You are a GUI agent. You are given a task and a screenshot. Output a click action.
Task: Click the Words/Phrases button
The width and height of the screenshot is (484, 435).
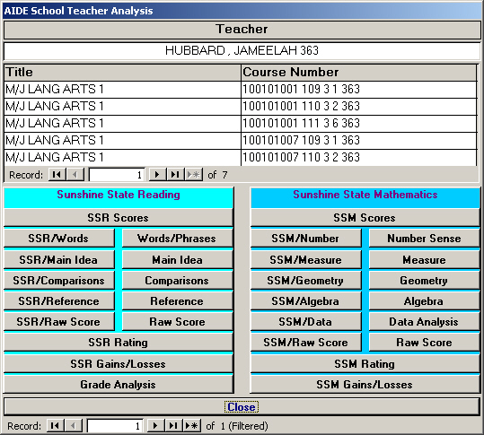tap(177, 238)
